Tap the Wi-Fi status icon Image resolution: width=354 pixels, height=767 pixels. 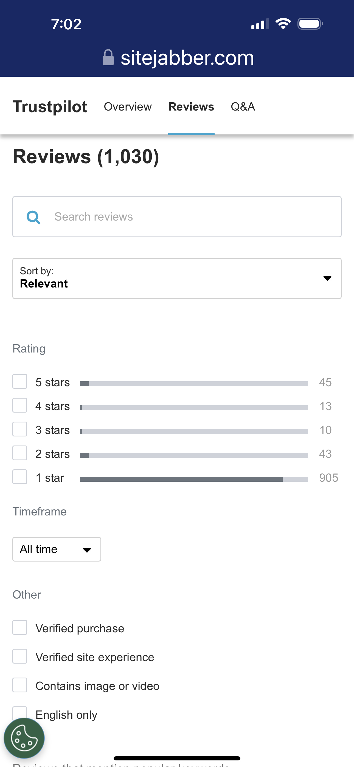point(283,24)
